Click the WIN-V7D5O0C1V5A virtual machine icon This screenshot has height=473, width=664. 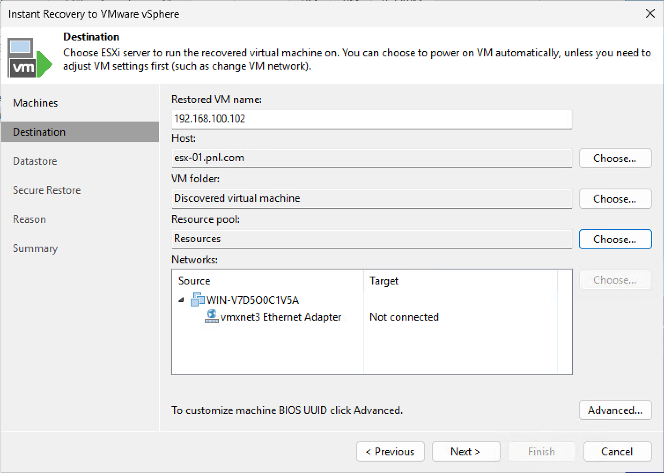click(x=197, y=300)
